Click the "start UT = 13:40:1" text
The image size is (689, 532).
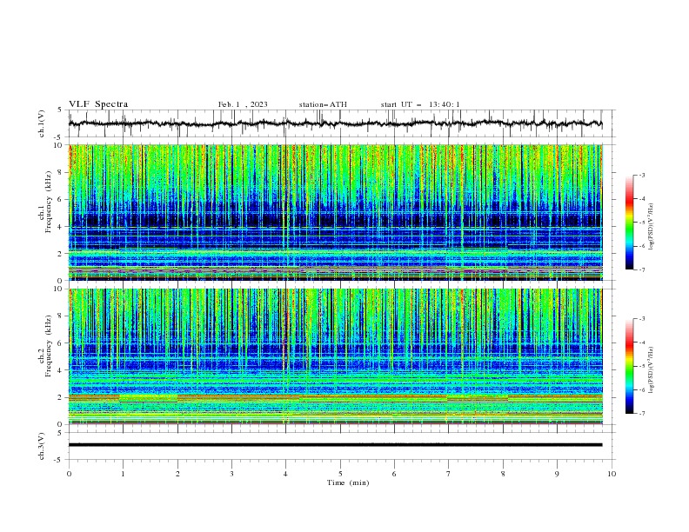click(x=420, y=104)
